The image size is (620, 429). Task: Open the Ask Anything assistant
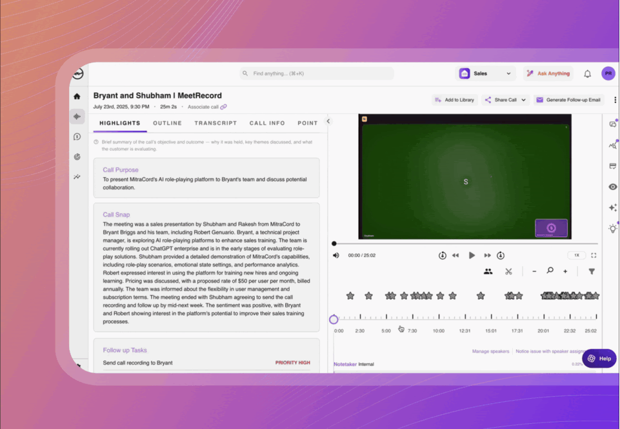pyautogui.click(x=548, y=73)
